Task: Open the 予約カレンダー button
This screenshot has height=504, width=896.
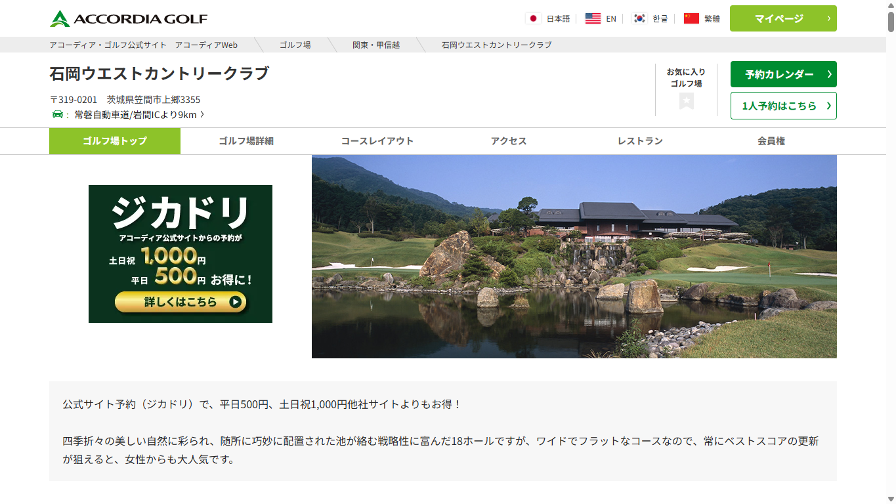Action: click(783, 74)
